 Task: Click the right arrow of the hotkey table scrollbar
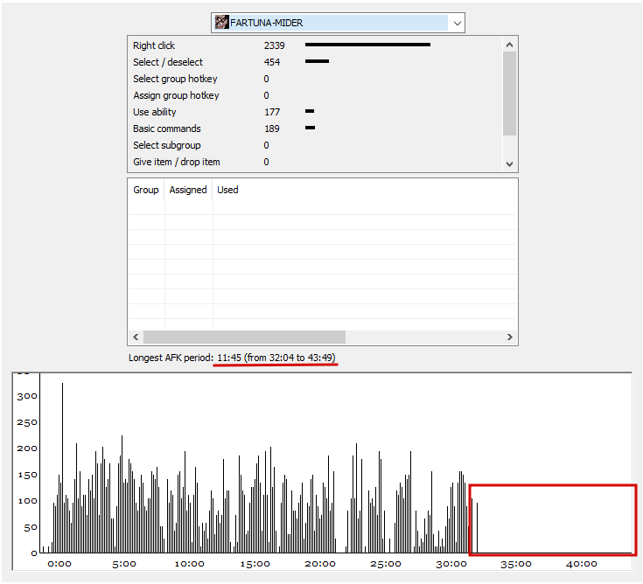click(510, 337)
